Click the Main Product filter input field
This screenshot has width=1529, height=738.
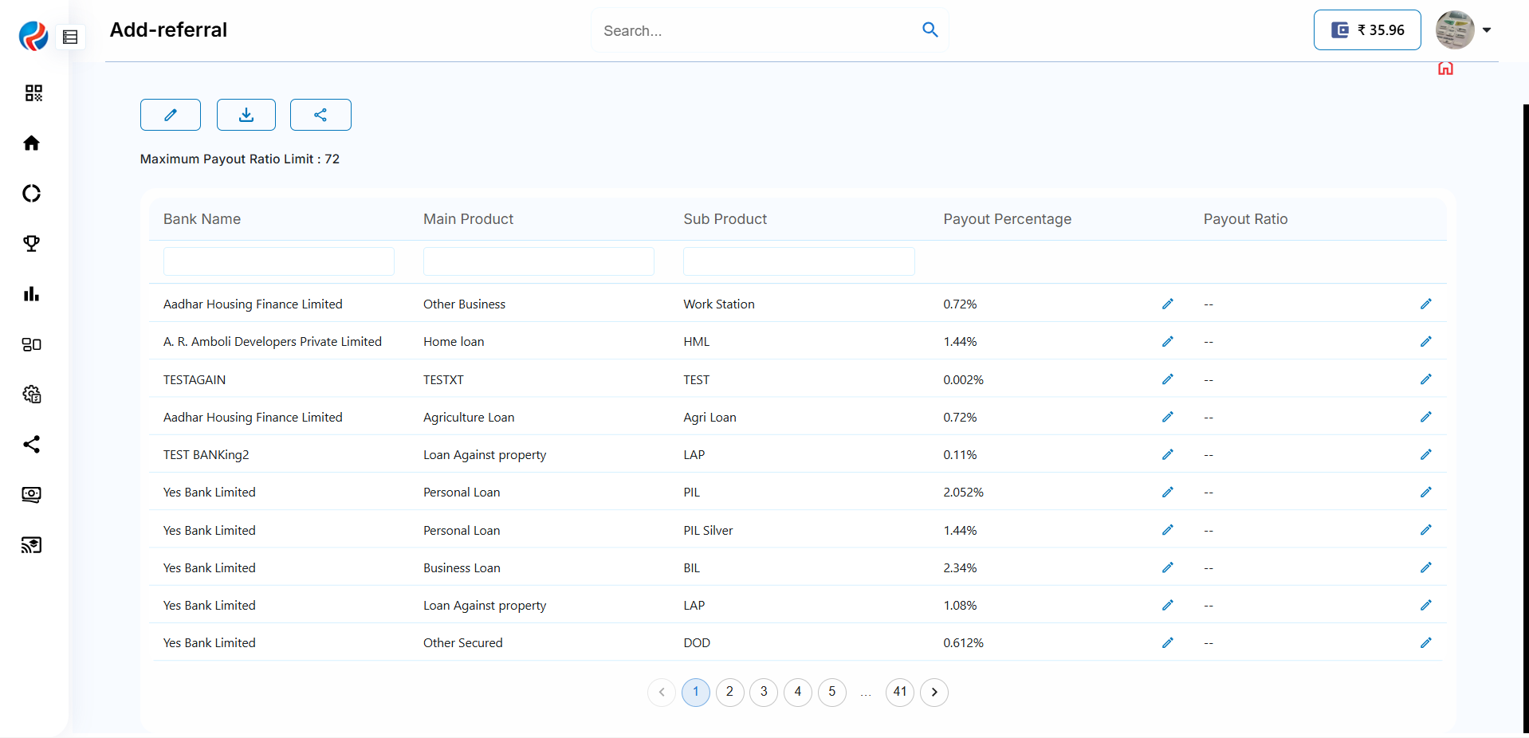pos(538,261)
